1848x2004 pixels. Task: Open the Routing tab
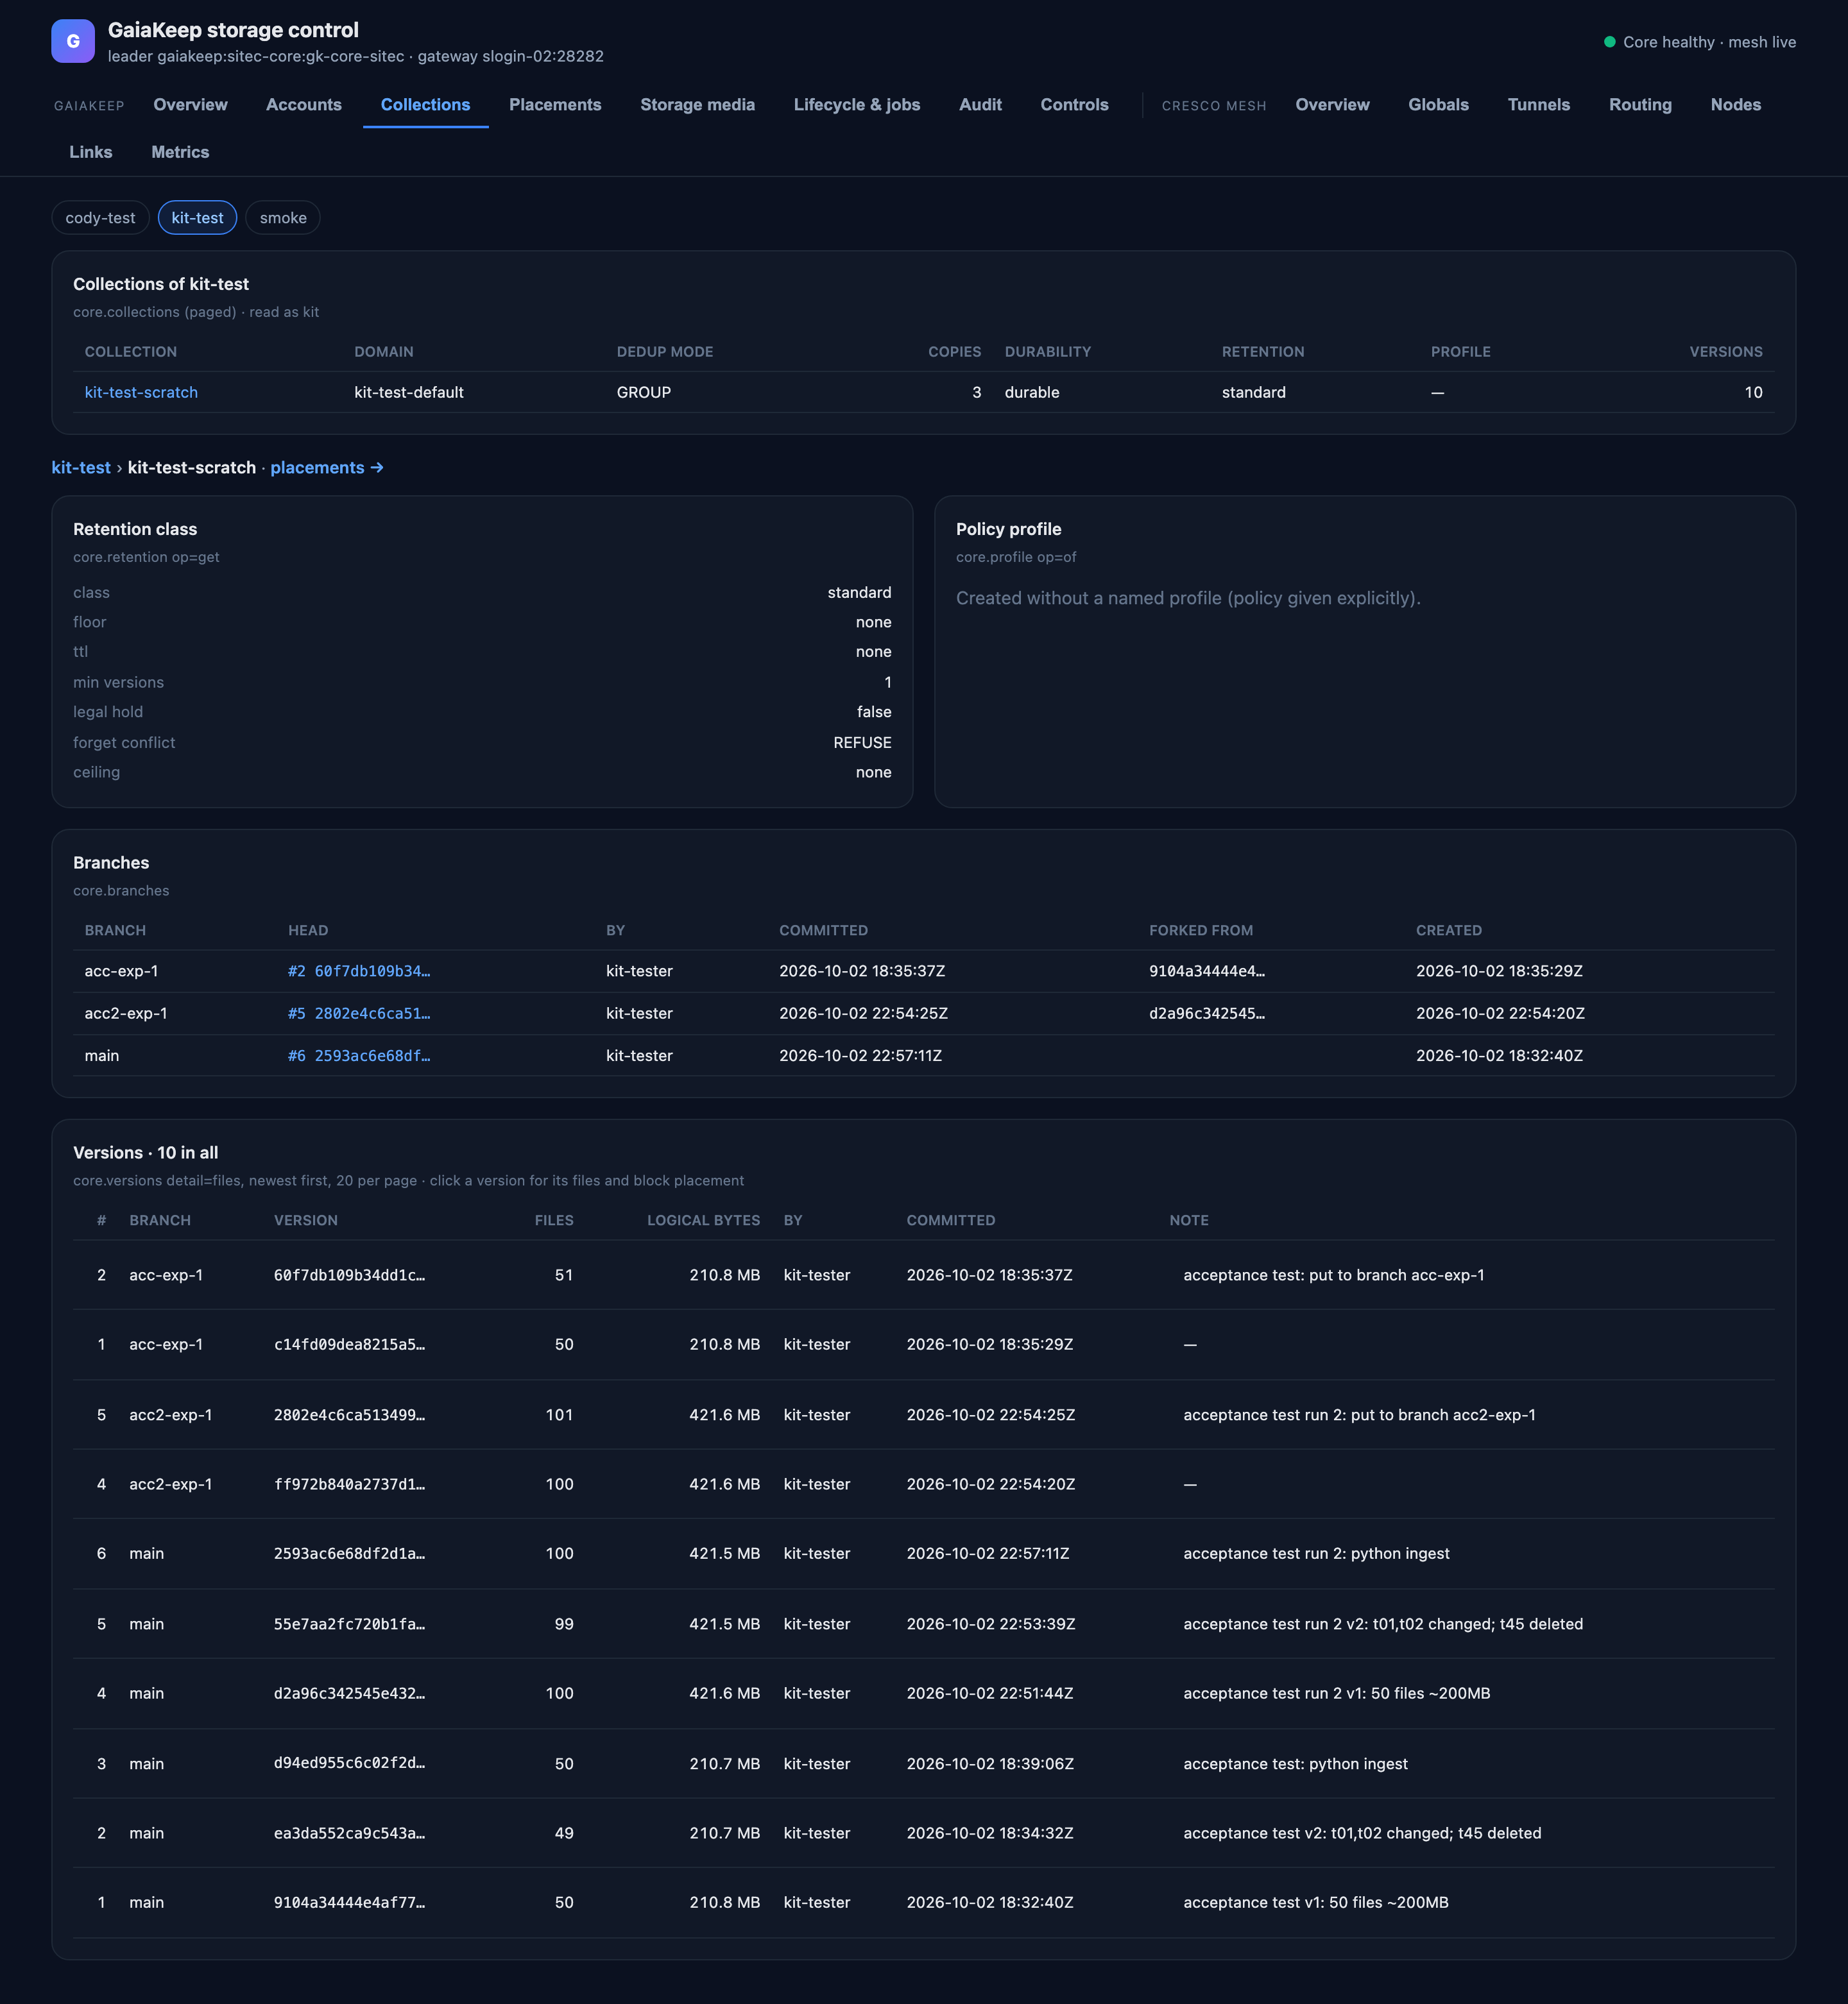1640,105
